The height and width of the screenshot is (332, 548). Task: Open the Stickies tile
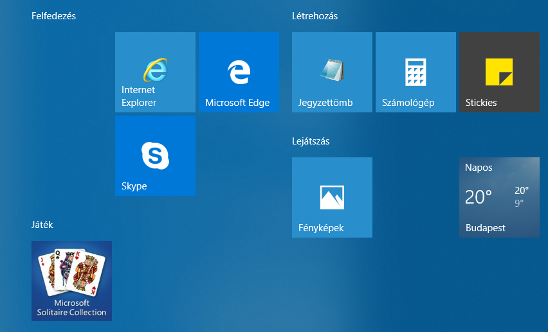499,73
